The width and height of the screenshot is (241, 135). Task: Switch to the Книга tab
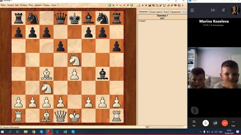tap(166, 12)
